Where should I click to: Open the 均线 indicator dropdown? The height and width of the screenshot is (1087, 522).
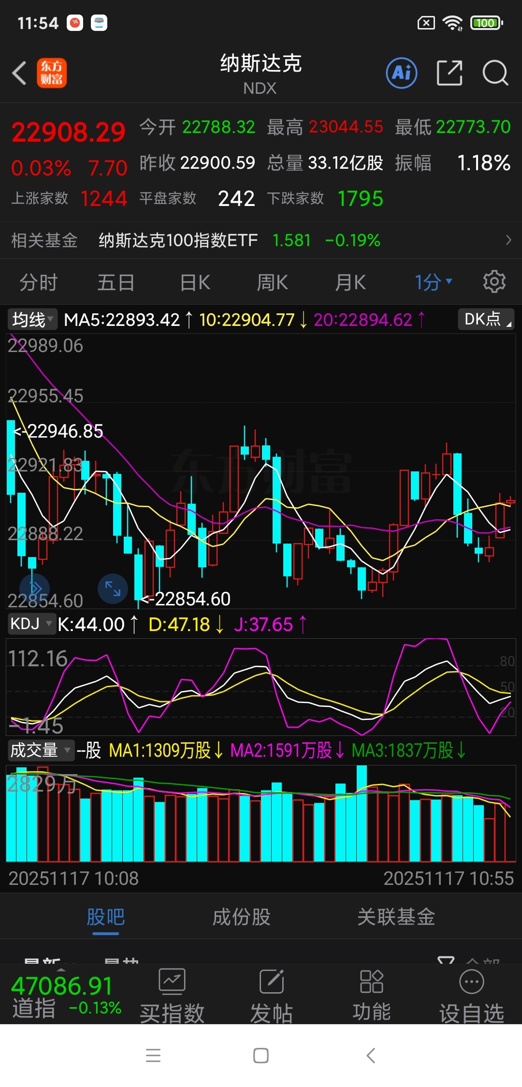(x=32, y=320)
